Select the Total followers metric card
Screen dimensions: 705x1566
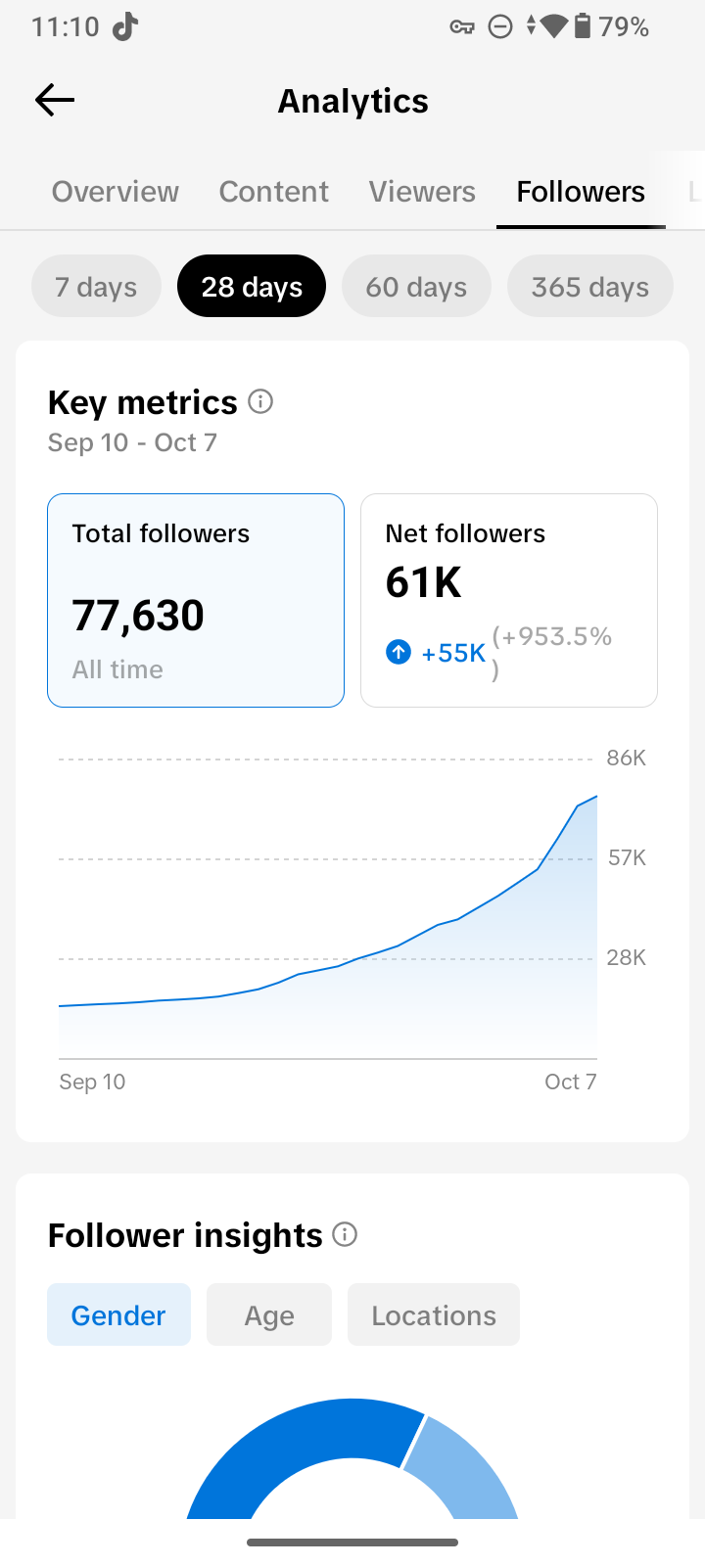pos(196,600)
